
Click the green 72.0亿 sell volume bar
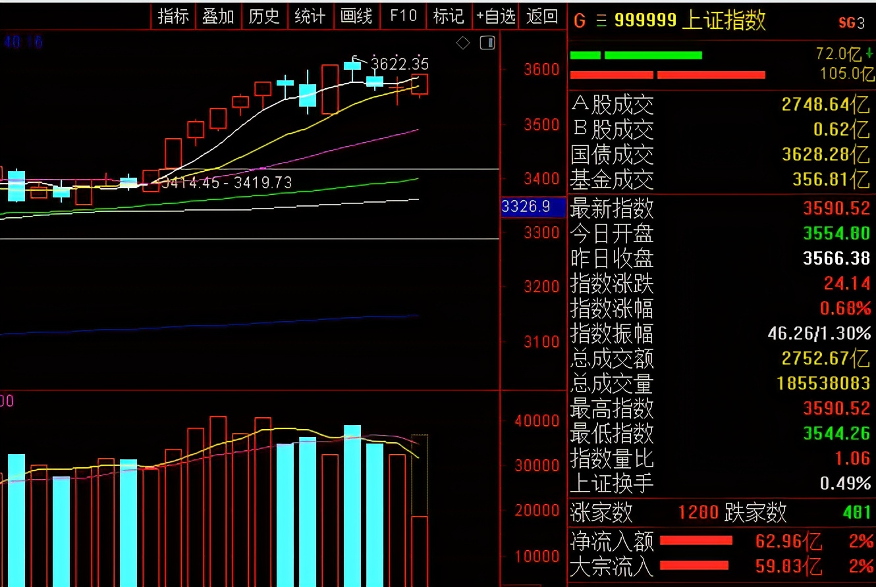coord(636,55)
